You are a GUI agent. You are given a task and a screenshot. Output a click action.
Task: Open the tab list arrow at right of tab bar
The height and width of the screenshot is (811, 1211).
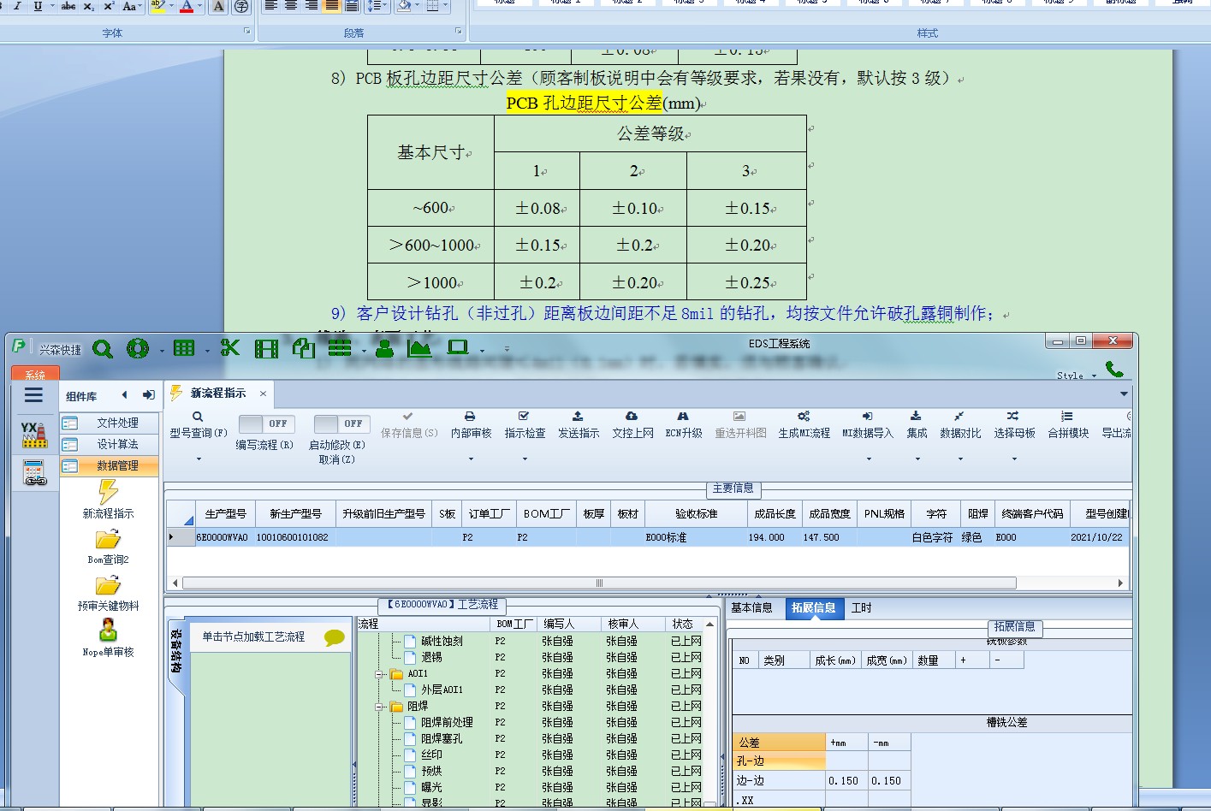pyautogui.click(x=1124, y=394)
